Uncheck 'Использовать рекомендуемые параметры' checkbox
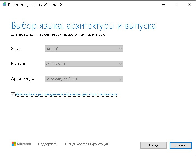The width and height of the screenshot is (196, 156). [x=13, y=94]
